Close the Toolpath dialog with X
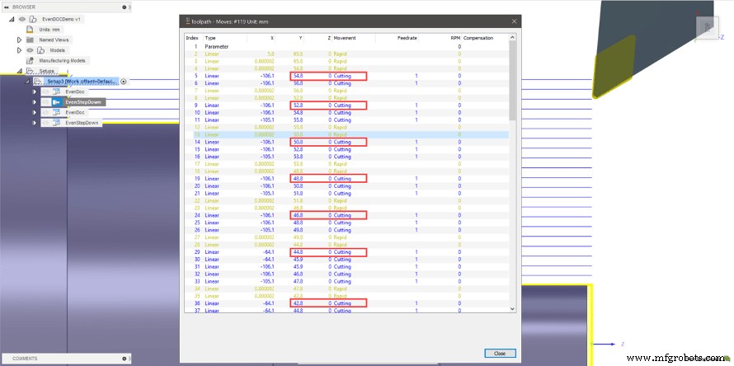The width and height of the screenshot is (734, 366). click(x=513, y=21)
